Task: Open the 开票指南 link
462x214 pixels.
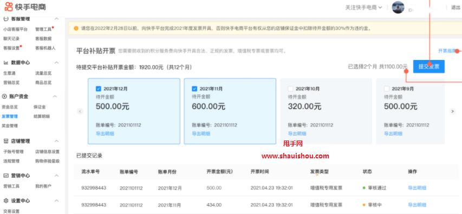Action: click(x=447, y=51)
